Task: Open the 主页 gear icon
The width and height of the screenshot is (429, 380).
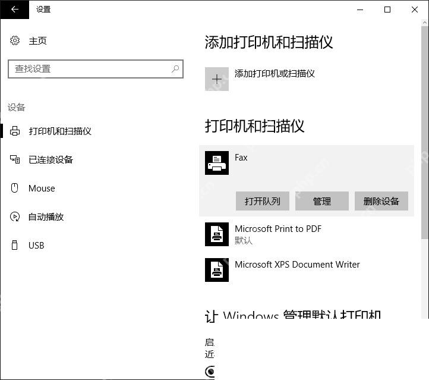Action: [15, 40]
